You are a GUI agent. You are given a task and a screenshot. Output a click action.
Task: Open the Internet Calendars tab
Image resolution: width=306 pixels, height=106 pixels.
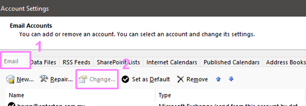pos(172,62)
